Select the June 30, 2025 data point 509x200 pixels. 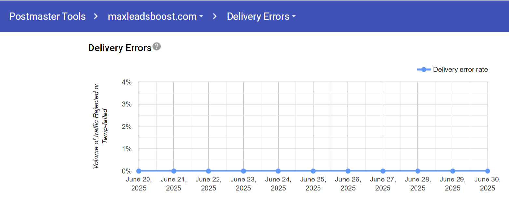point(488,171)
